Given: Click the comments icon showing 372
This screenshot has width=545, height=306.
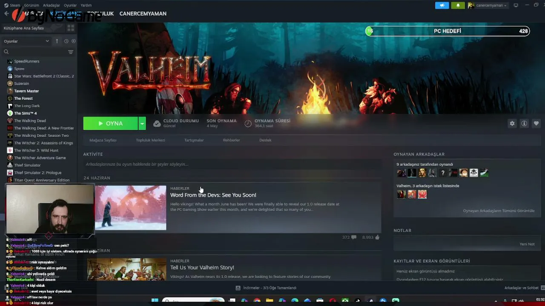Looking at the screenshot, I should pyautogui.click(x=354, y=238).
